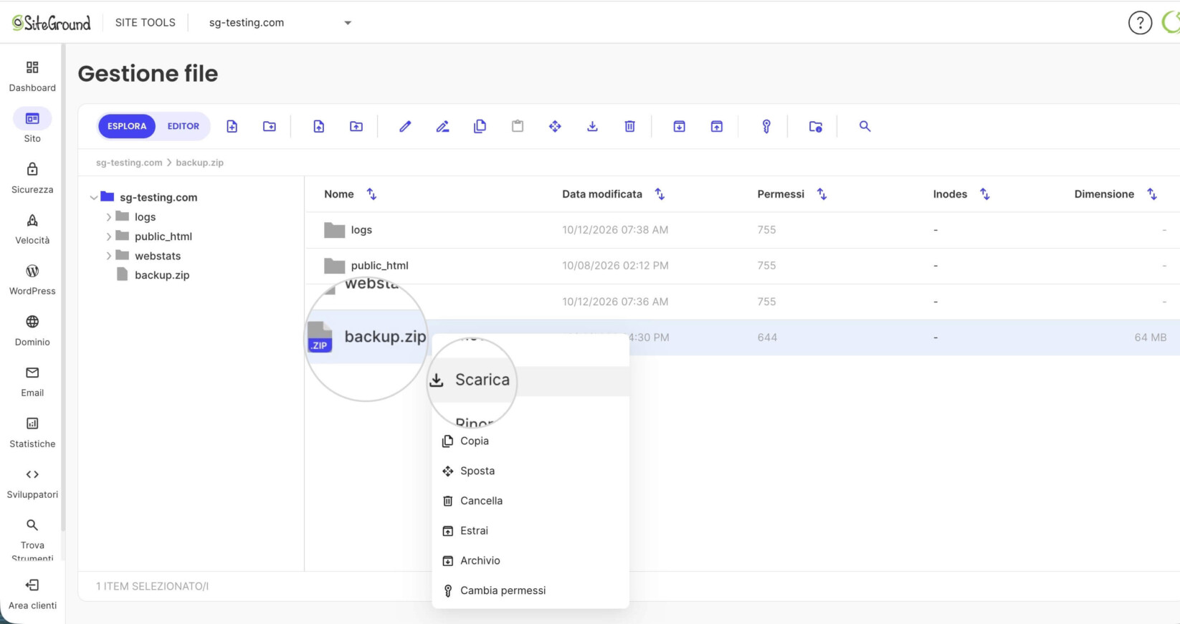Choose Estrai from the context menu
Image resolution: width=1180 pixels, height=624 pixels.
[x=530, y=531]
